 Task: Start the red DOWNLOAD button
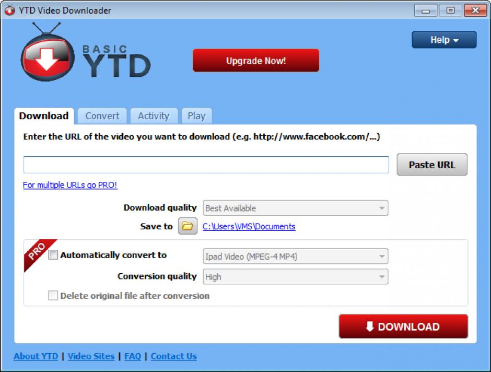(403, 326)
